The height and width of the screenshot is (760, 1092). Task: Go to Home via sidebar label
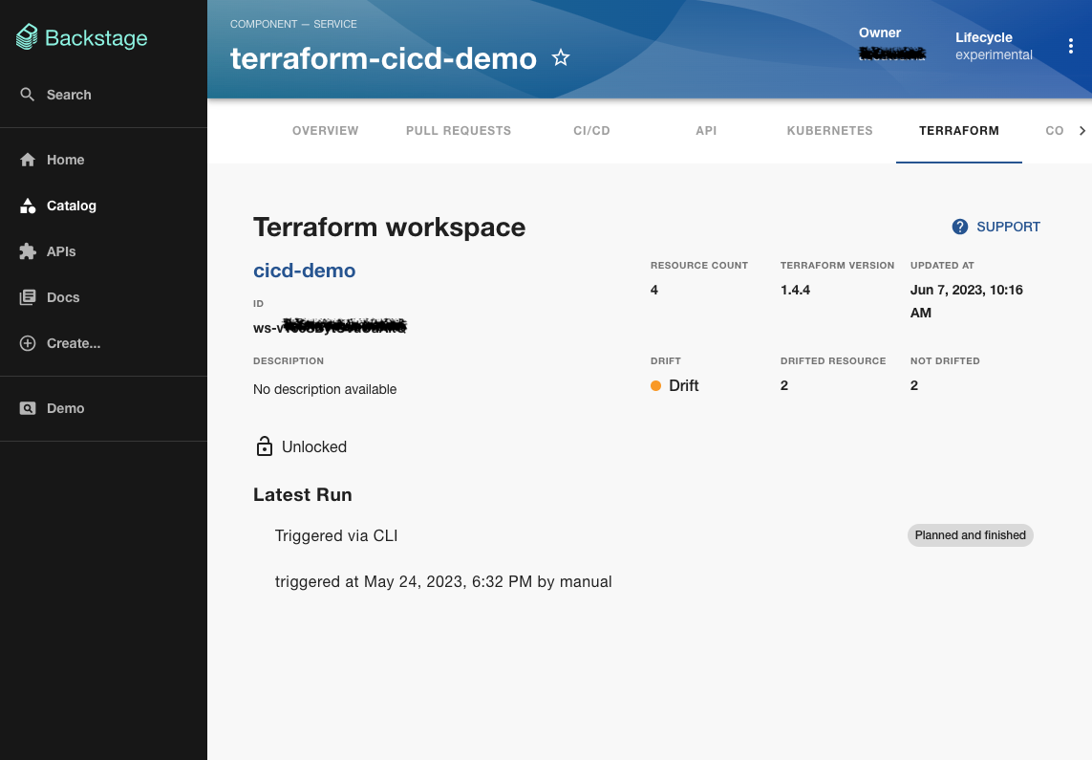[66, 161]
